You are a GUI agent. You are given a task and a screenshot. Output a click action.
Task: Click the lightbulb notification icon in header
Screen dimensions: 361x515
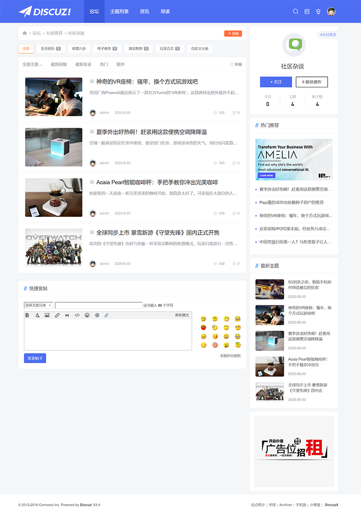(318, 11)
